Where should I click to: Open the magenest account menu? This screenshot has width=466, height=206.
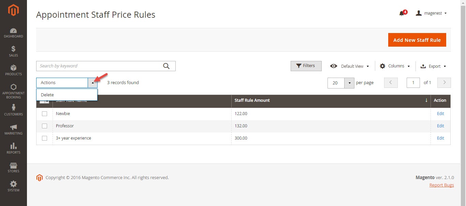click(432, 13)
